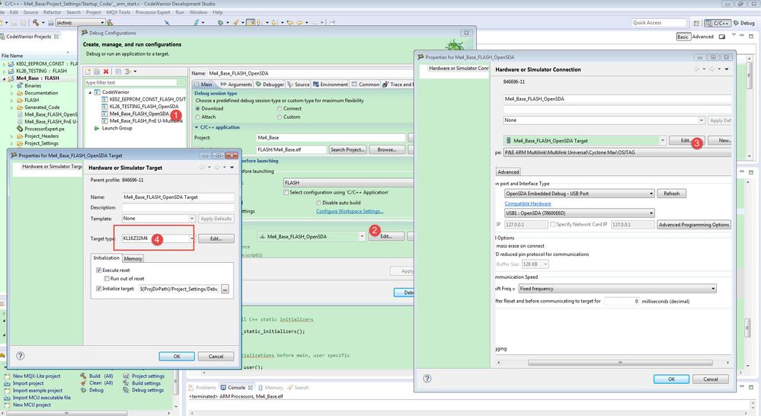The width and height of the screenshot is (761, 416).
Task: Click the Refresh button for USB ports
Action: tap(671, 194)
